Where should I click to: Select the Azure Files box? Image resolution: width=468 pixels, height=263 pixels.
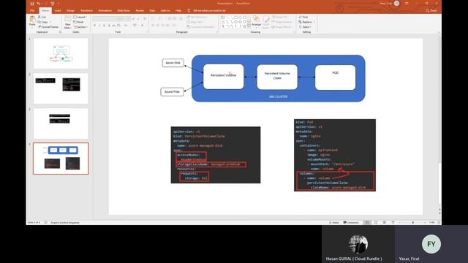[173, 91]
